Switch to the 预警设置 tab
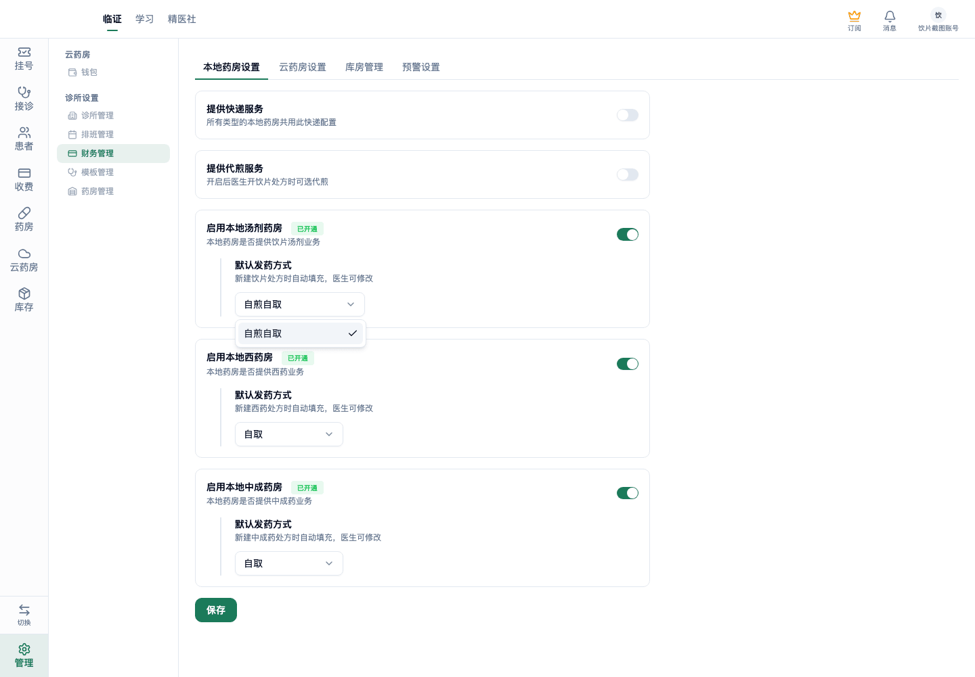The image size is (975, 677). coord(421,67)
